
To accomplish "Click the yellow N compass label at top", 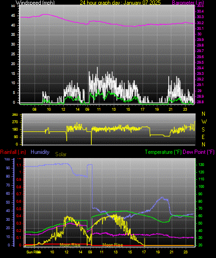I will pyautogui.click(x=203, y=114).
